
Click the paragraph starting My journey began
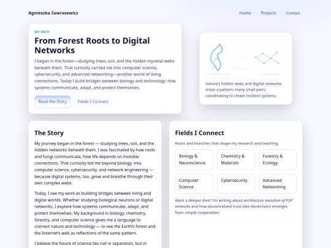(x=95, y=163)
